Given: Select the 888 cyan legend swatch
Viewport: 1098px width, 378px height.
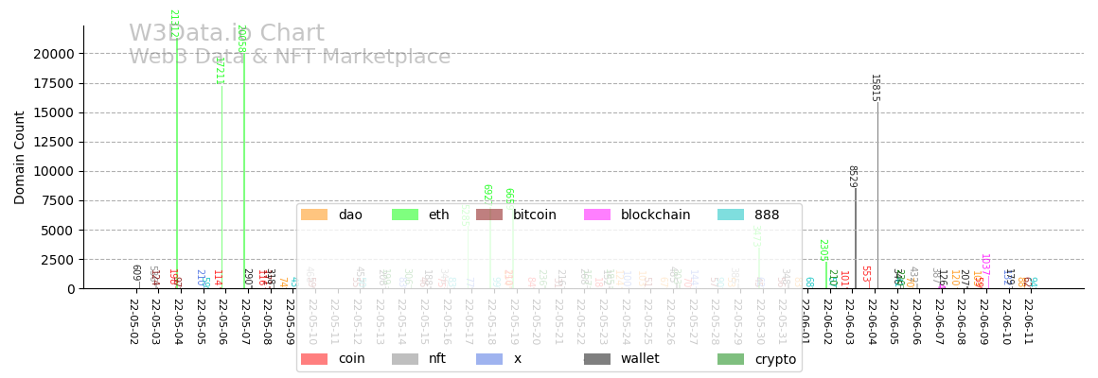Looking at the screenshot, I should click(x=731, y=215).
